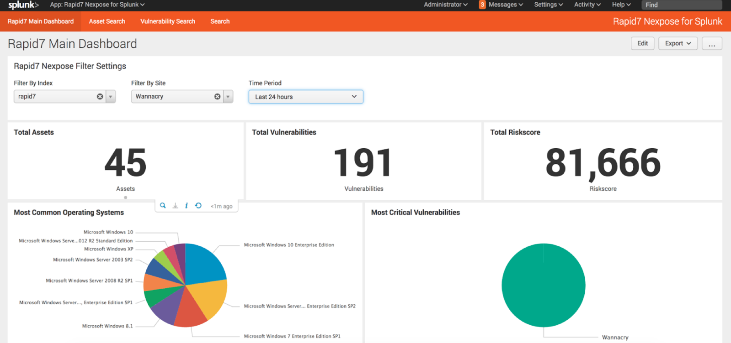Image resolution: width=731 pixels, height=343 pixels.
Task: Open the more options ellipsis button
Action: coord(712,44)
